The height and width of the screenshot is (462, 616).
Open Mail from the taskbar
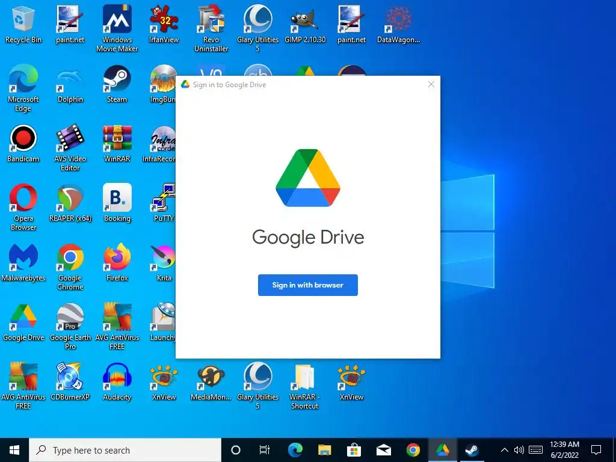pos(383,450)
